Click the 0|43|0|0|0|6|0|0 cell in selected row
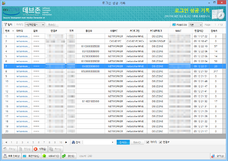The width and height of the screenshot is (228, 161). [x=90, y=66]
